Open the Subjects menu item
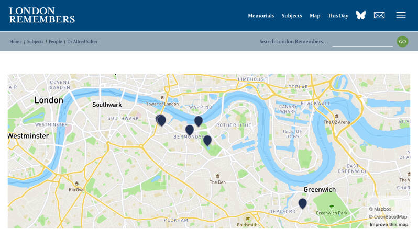 (x=292, y=16)
